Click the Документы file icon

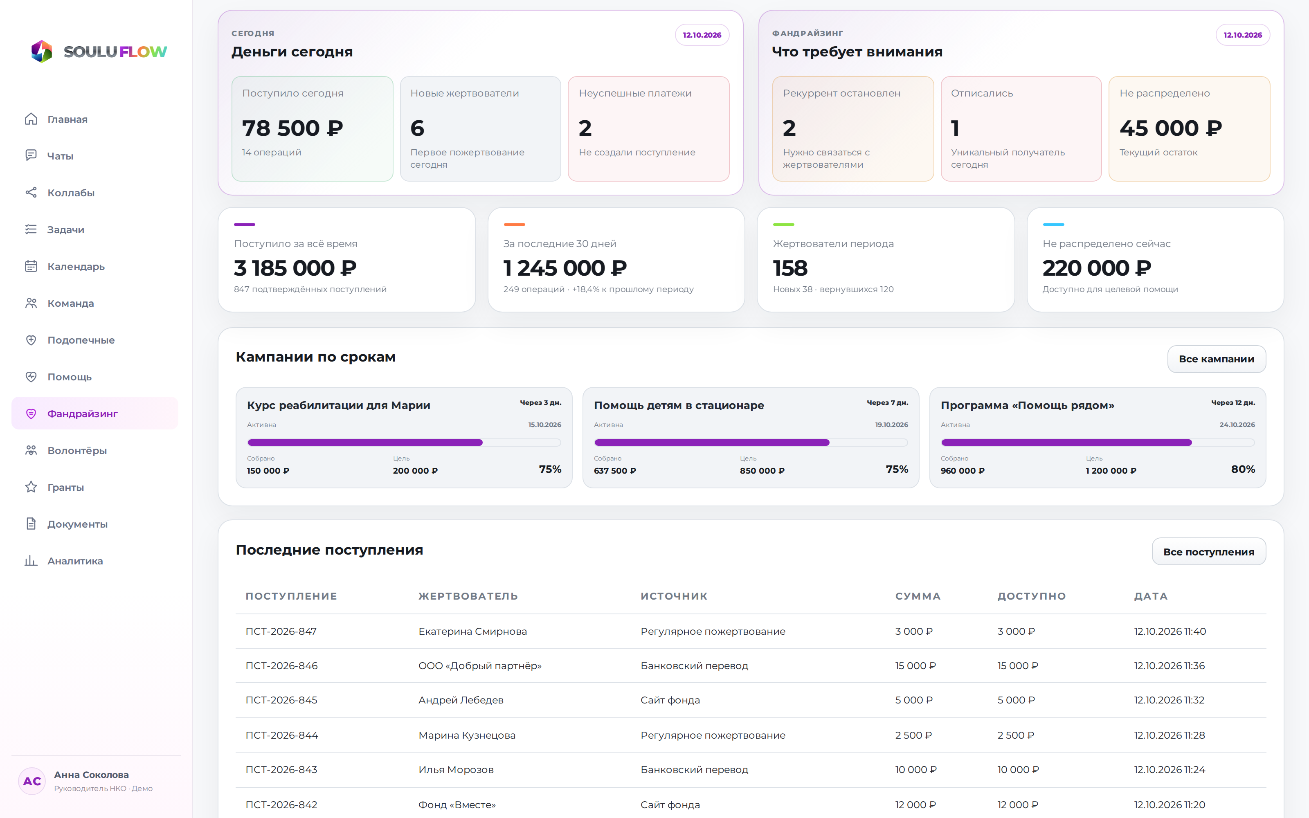(x=31, y=524)
